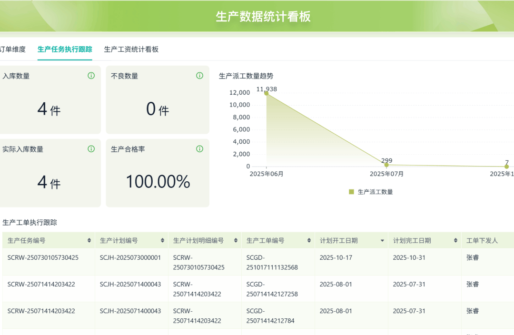
Task: Select cell SCJH-2025073000001
Action: (x=130, y=257)
